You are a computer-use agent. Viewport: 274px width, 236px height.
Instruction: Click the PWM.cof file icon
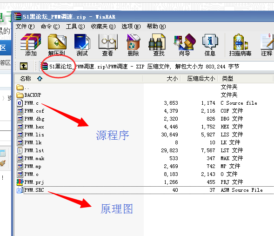coord(20,111)
